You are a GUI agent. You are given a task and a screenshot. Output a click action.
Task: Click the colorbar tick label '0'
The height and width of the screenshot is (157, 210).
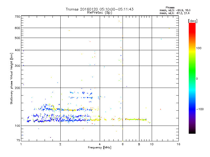pos(197,79)
